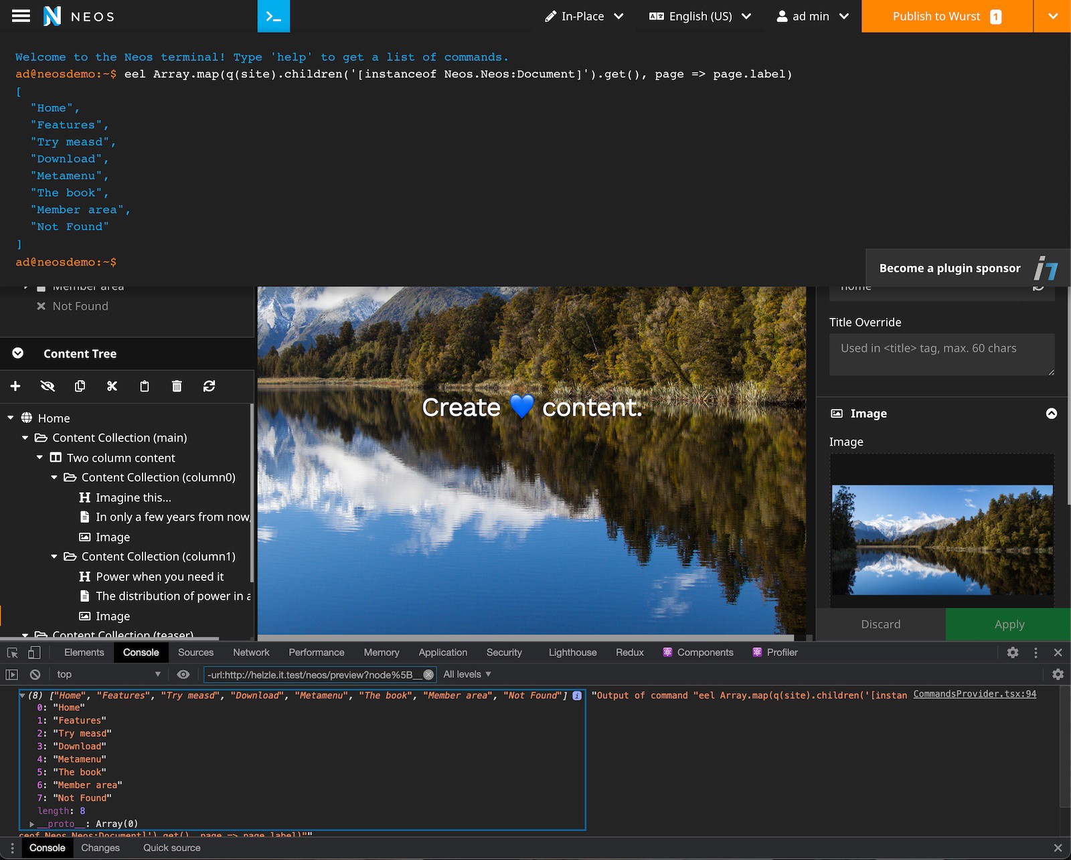Delete selected node with trash icon
Image resolution: width=1071 pixels, height=860 pixels.
(177, 386)
